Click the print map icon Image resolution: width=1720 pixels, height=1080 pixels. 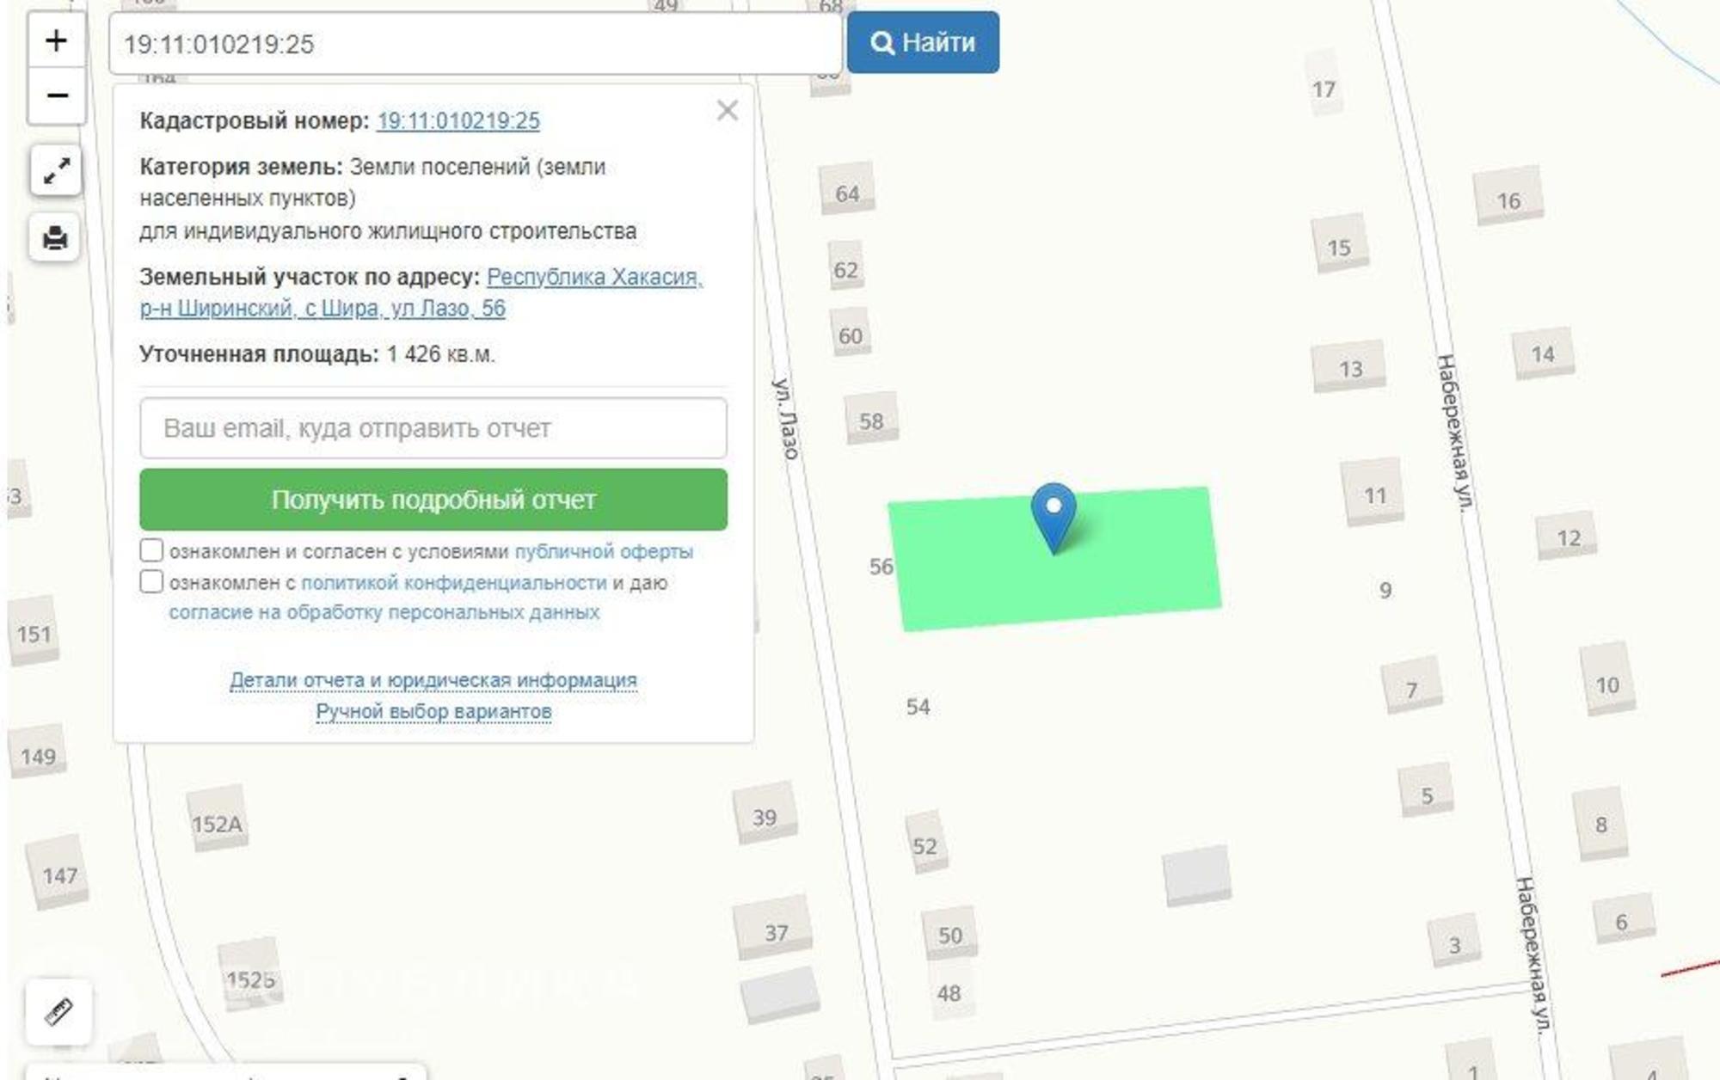click(56, 237)
